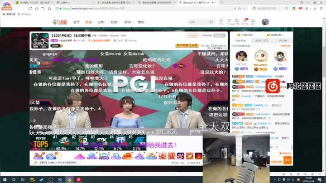Image resolution: width=326 pixels, height=183 pixels.
Task: Open a new browser tab with plus
Action: (x=222, y=3)
